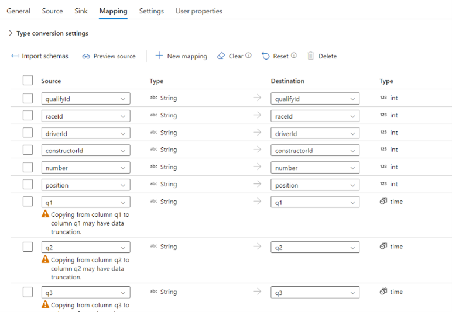Image resolution: width=452 pixels, height=312 pixels.
Task: Click the Delete trash can icon
Action: (x=311, y=56)
